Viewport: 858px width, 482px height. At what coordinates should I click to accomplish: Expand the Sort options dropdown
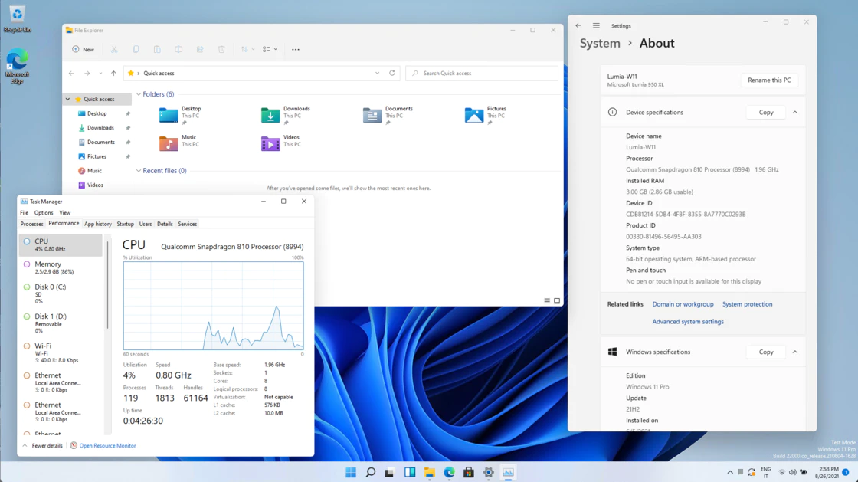pos(247,49)
